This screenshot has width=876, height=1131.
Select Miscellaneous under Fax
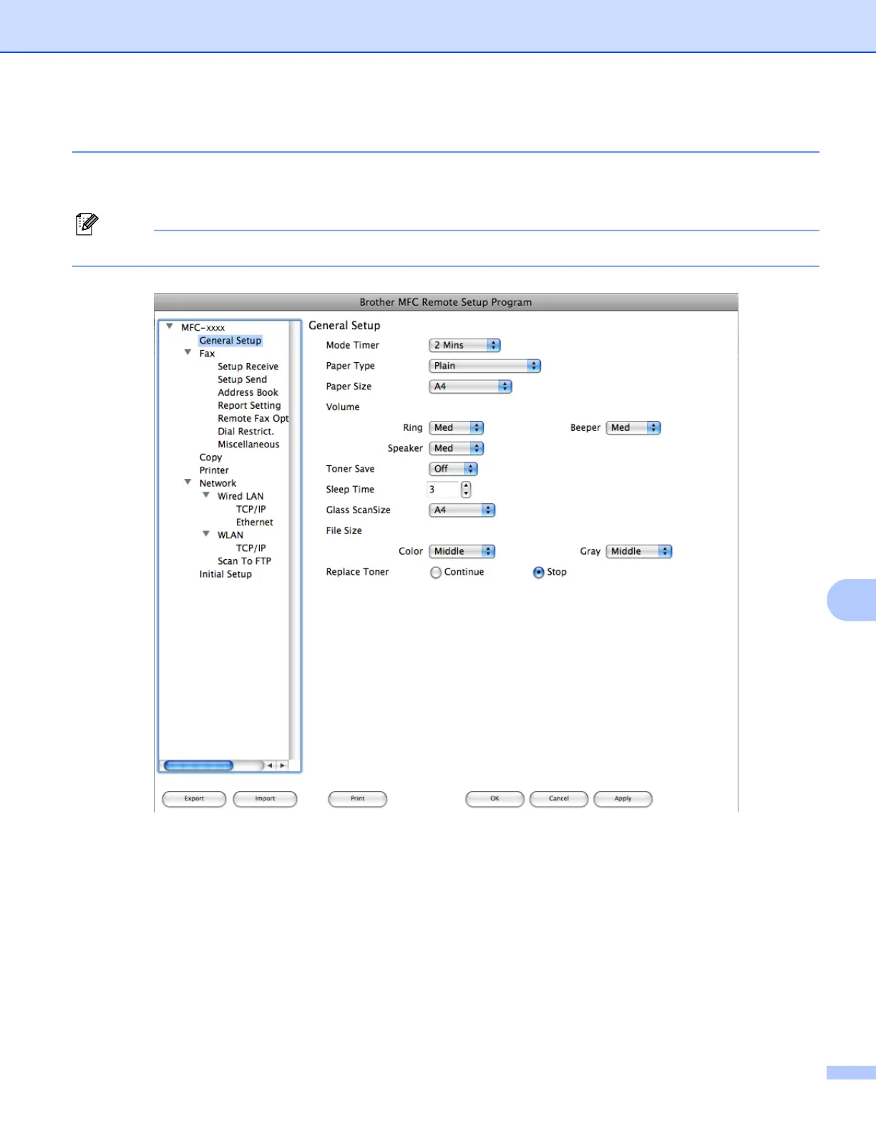[248, 444]
